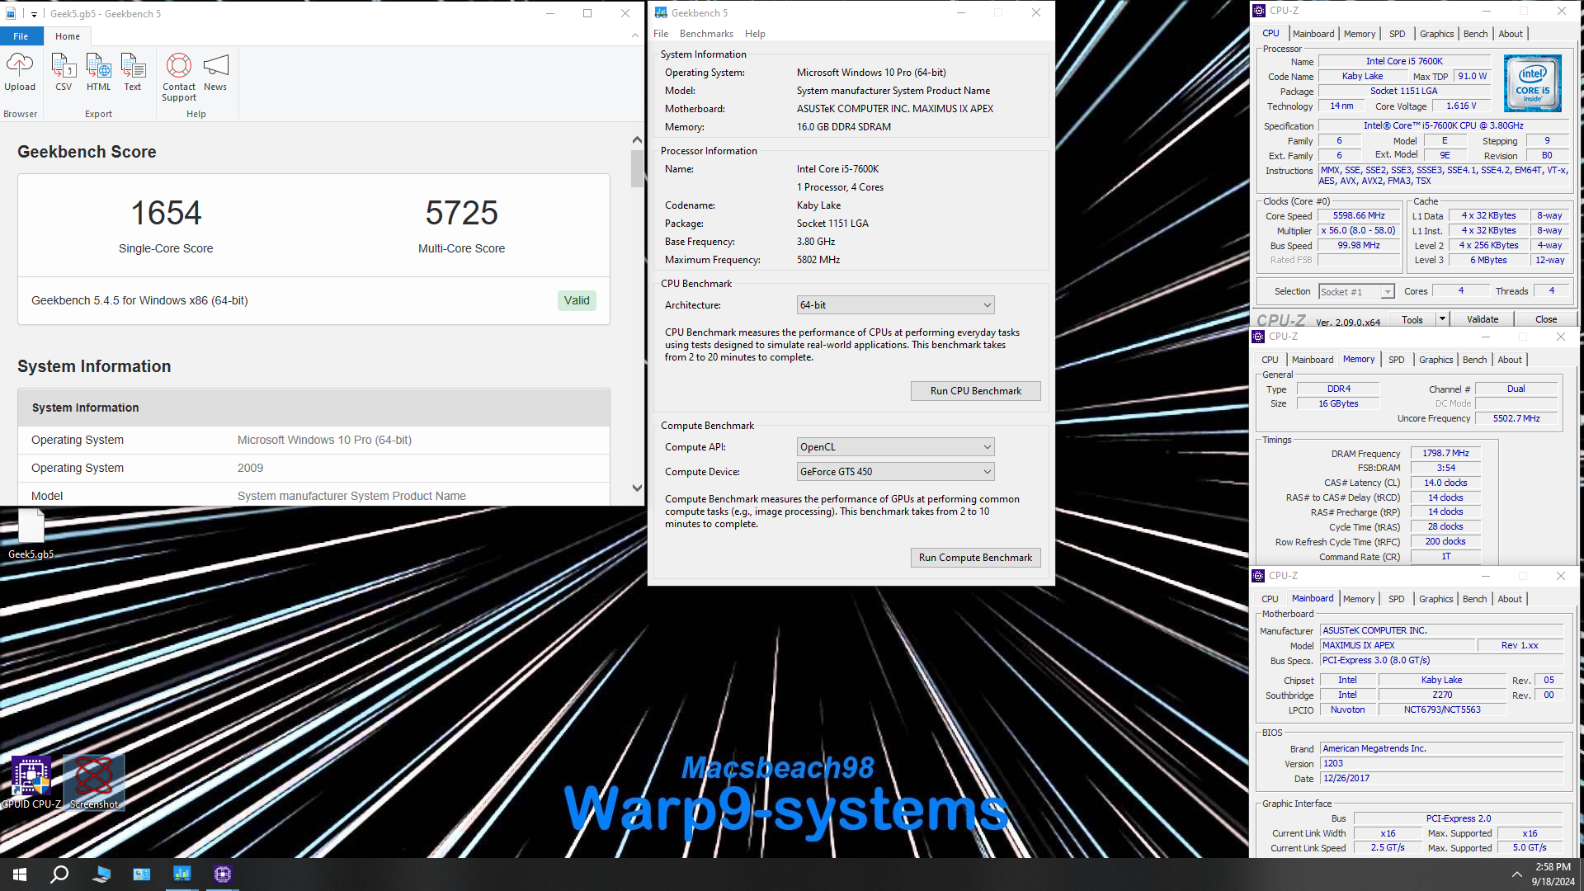Click the green Valid badge
Image resolution: width=1584 pixels, height=891 pixels.
pyautogui.click(x=577, y=300)
